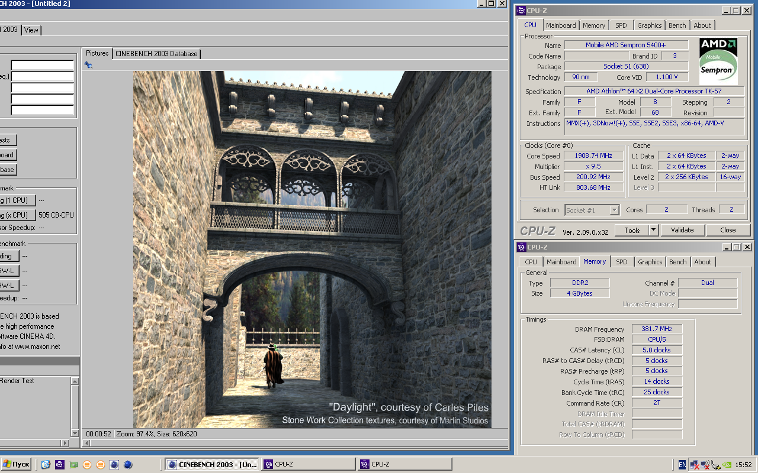Launch the framed Cinebench quick launch icon
This screenshot has width=758, height=473.
click(x=114, y=465)
